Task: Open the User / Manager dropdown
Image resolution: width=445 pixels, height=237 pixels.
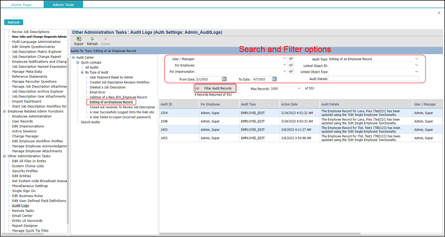Action: point(284,59)
